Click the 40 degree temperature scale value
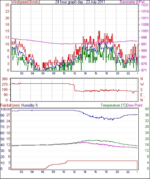Image resolution: width=150 pixels, height=179 pixels. [x=147, y=109]
